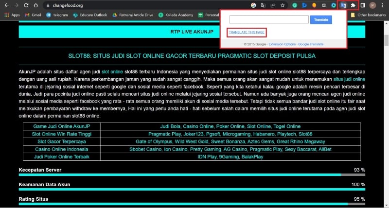Open the Google Translate link in popup

(x=311, y=44)
